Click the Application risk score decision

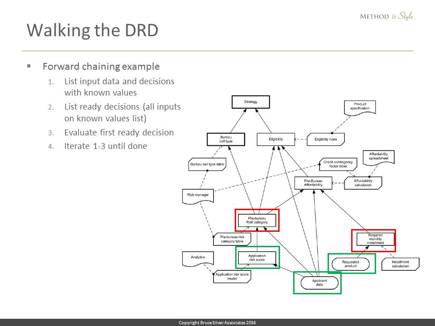click(257, 258)
